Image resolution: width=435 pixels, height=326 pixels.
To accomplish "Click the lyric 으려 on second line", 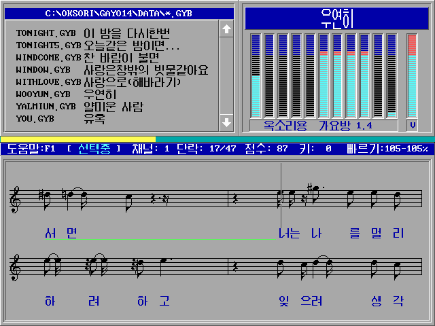I will point(311,301).
